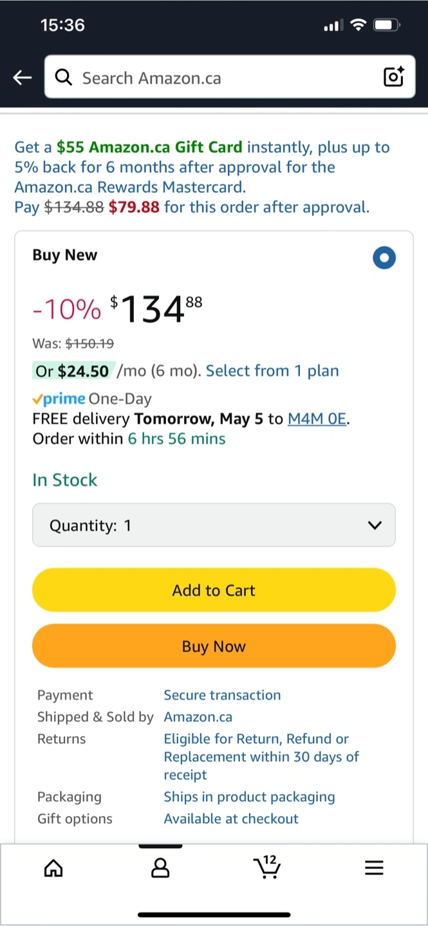428x926 pixels.
Task: Change delivery postal code M4M 0E
Action: pyautogui.click(x=317, y=419)
